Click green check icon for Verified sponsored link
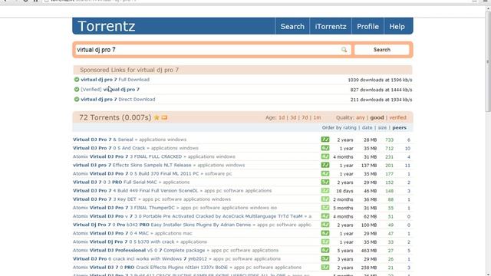This screenshot has height=276, width=491. [x=77, y=90]
